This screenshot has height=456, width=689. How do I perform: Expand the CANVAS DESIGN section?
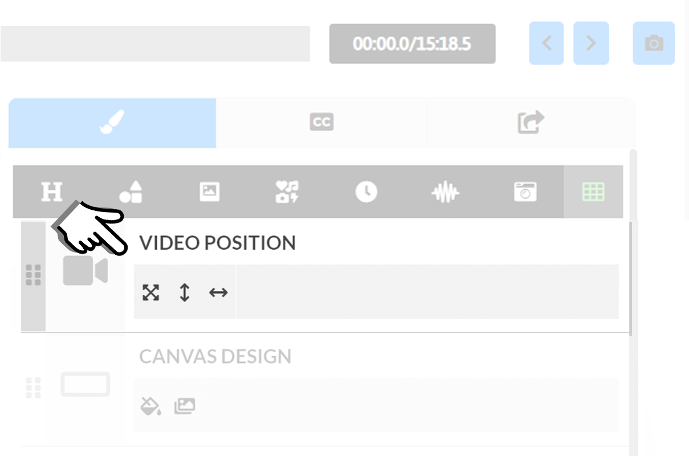[x=214, y=356]
